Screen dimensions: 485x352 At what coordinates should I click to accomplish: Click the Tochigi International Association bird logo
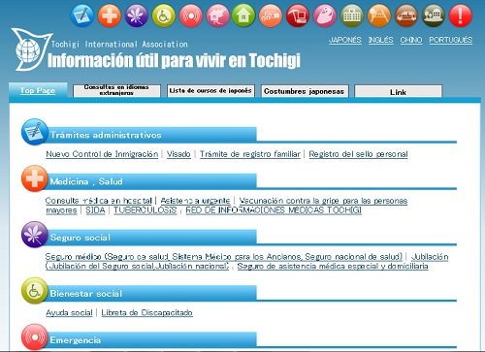tap(31, 49)
